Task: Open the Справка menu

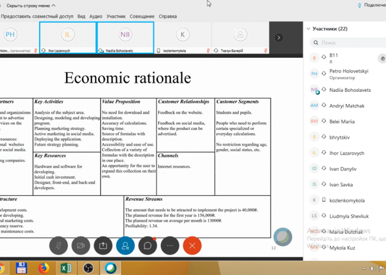Action: [168, 16]
